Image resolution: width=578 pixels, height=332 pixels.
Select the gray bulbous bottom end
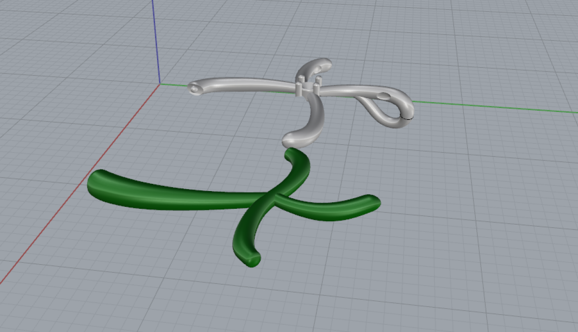pos(294,138)
